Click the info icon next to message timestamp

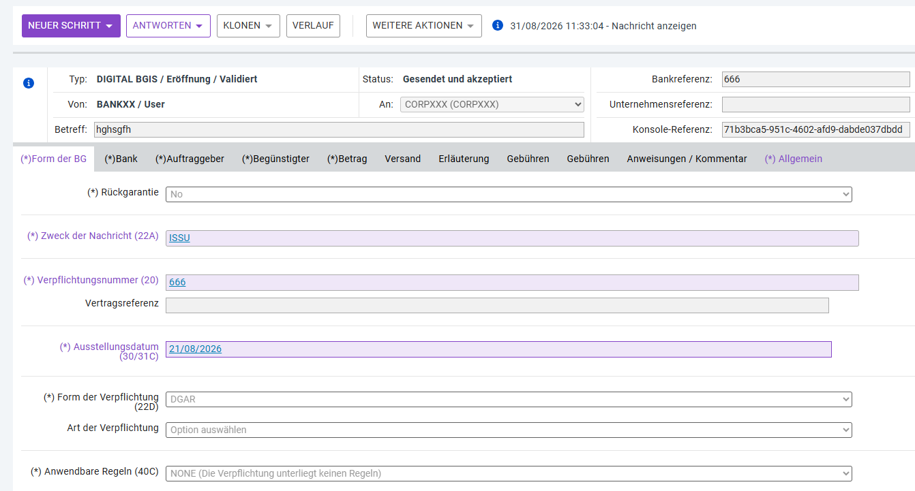pyautogui.click(x=498, y=25)
